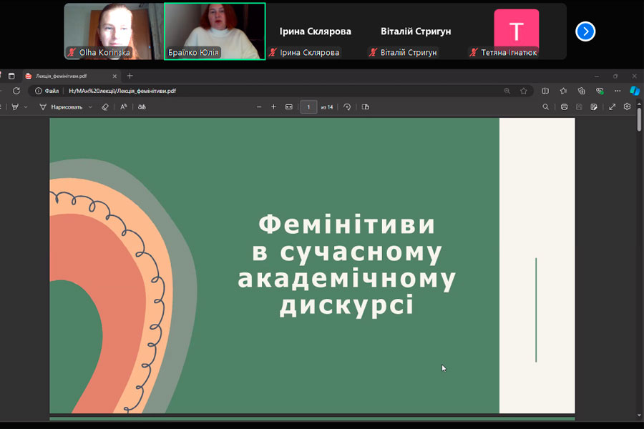Open PDF search with magnifier icon
The image size is (644, 429).
(x=546, y=107)
